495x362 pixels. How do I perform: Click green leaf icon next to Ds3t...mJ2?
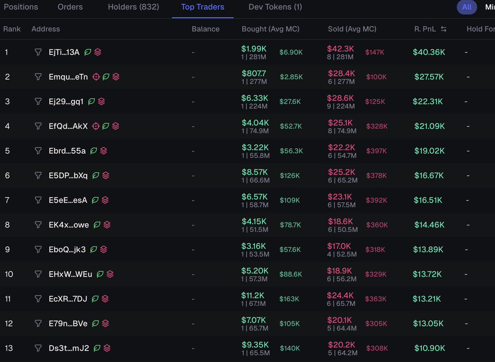pos(97,348)
